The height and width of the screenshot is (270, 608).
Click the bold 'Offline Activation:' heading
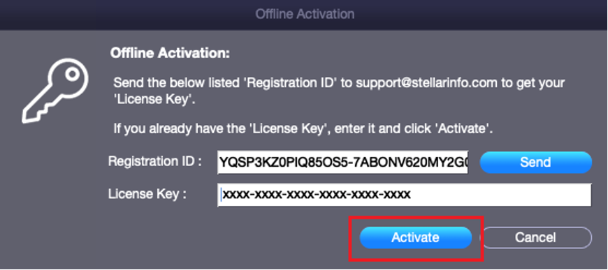[x=171, y=53]
